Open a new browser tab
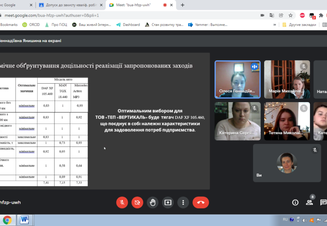The width and height of the screenshot is (327, 226). [183, 5]
